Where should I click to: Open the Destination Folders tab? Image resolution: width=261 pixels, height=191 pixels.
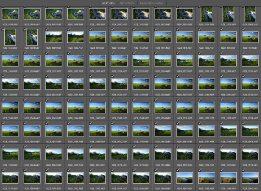152,3
